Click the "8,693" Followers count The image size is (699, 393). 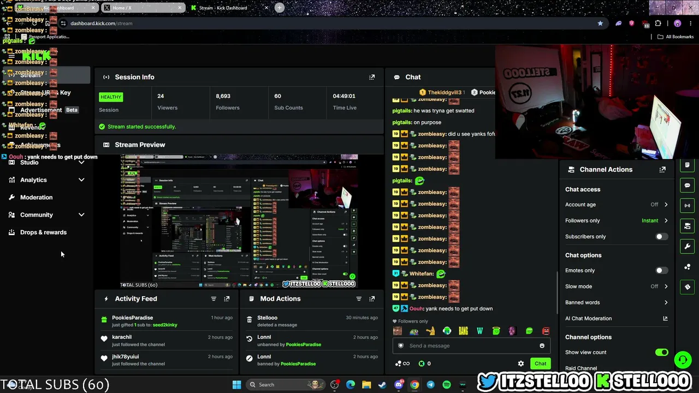click(223, 96)
